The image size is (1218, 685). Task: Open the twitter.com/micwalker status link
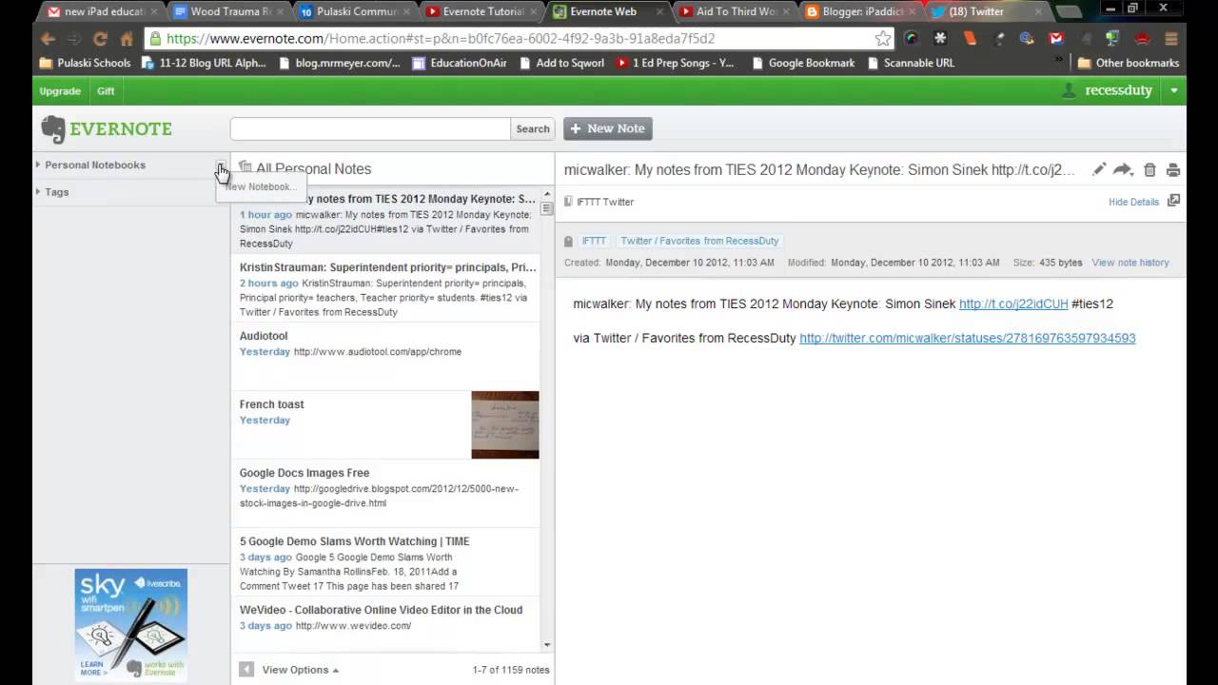(967, 339)
